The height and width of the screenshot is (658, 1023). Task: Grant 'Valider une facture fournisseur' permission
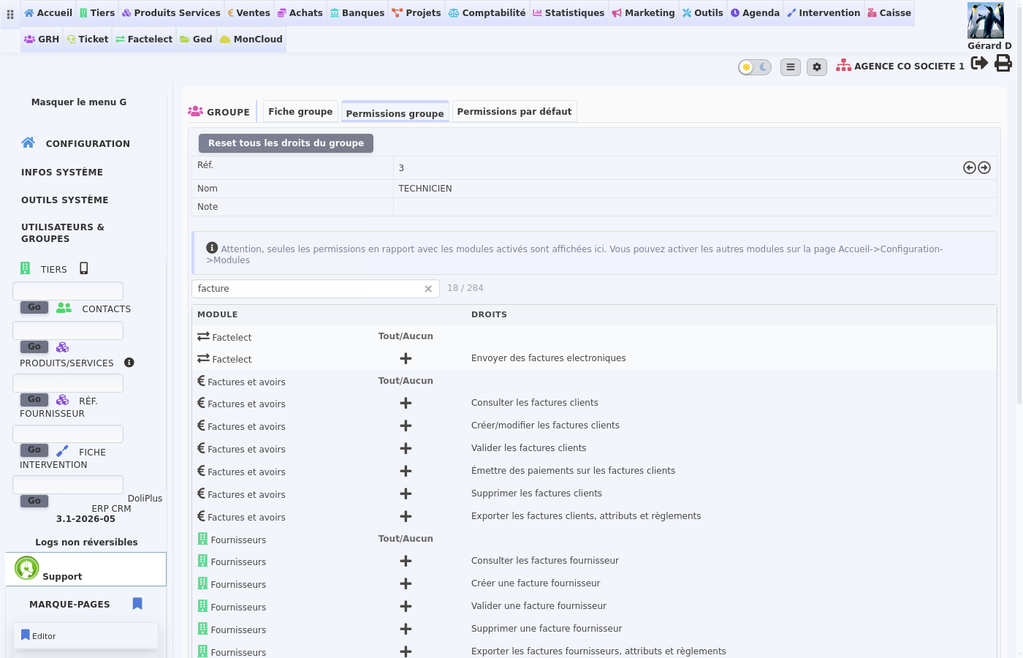406,606
